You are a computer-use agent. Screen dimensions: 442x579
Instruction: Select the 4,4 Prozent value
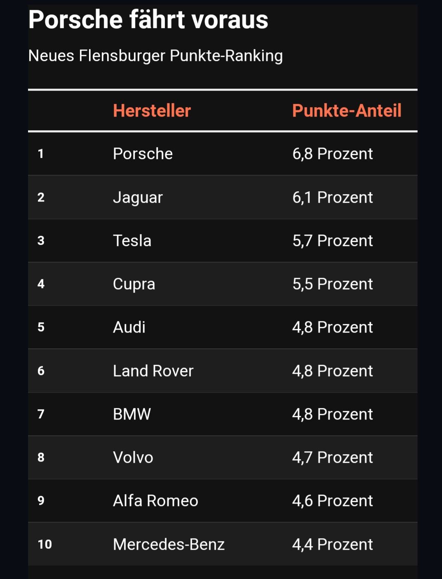332,544
